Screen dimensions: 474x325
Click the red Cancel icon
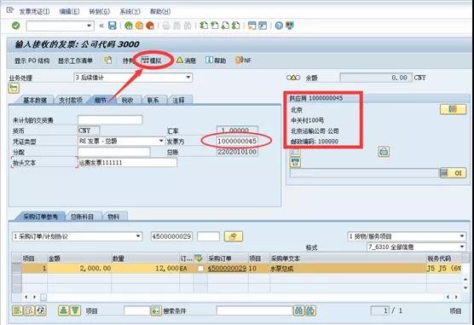[x=150, y=26]
